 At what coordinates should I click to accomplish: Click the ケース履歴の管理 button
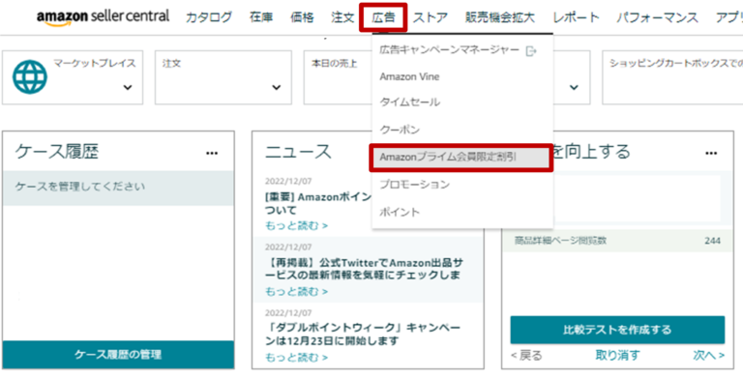pyautogui.click(x=118, y=355)
